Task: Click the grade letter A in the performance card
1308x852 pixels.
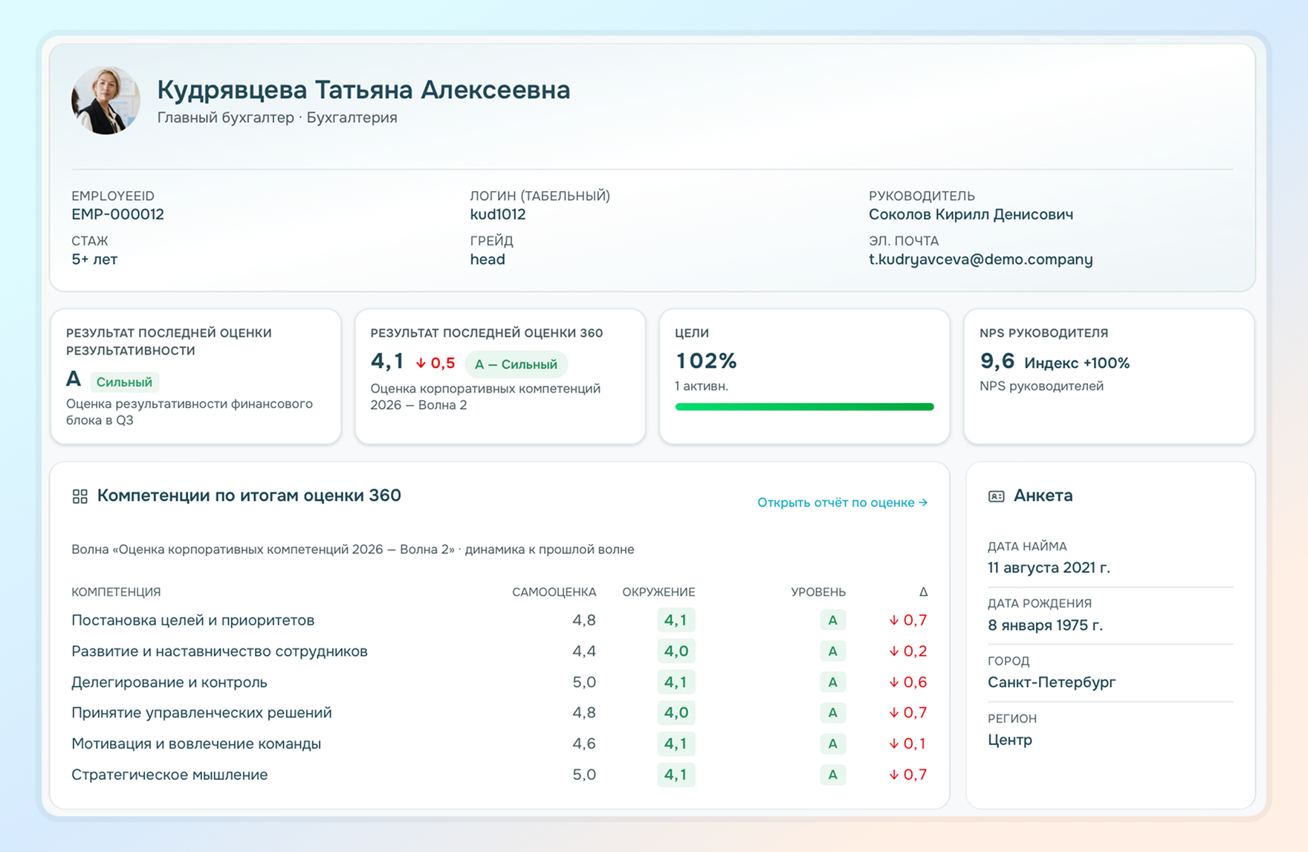Action: [x=73, y=379]
